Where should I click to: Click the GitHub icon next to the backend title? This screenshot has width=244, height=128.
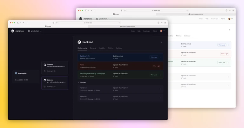tap(79, 42)
